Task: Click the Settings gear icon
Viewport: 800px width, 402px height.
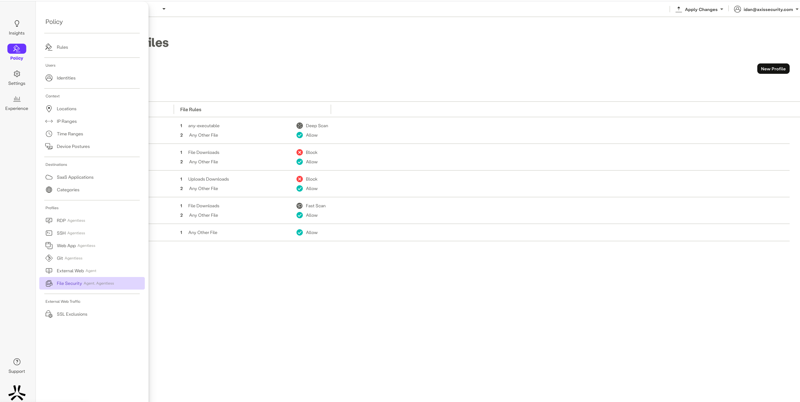Action: (x=17, y=74)
